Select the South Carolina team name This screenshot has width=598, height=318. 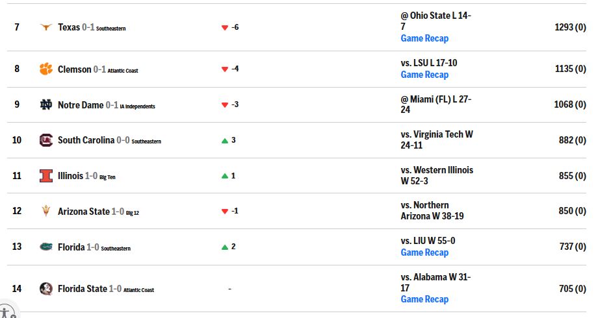(86, 140)
